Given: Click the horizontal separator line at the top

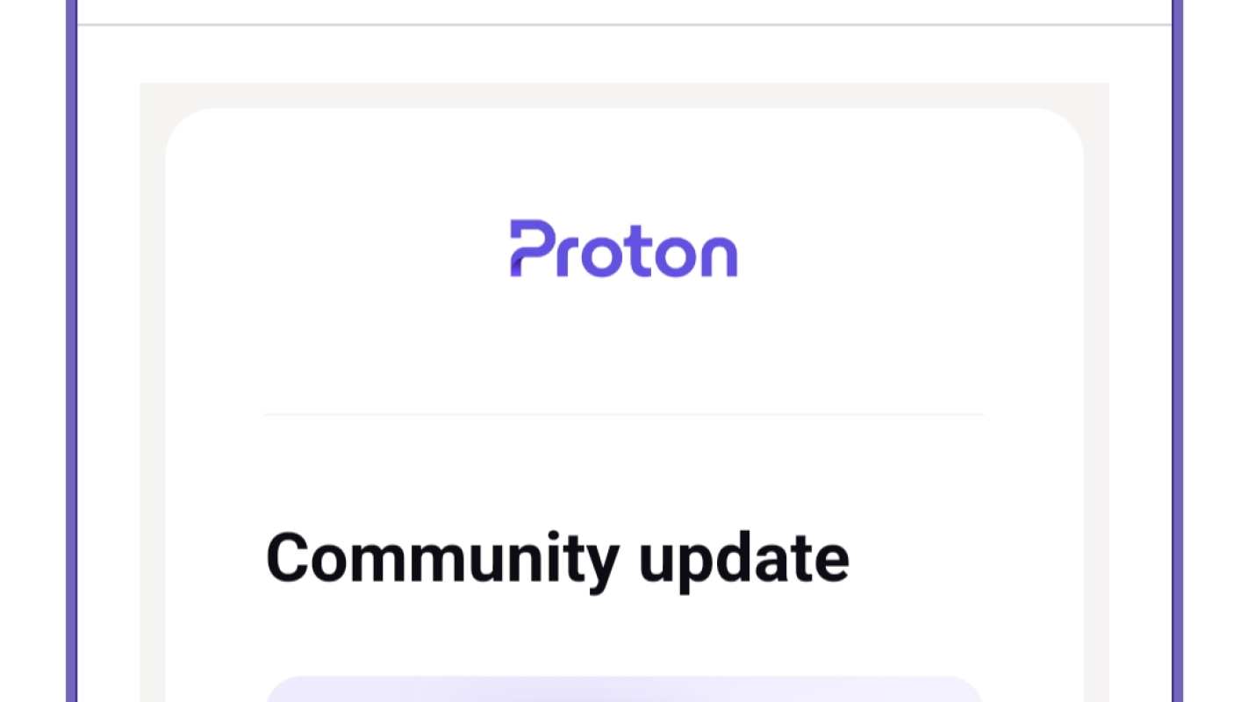Looking at the screenshot, I should coord(623,25).
